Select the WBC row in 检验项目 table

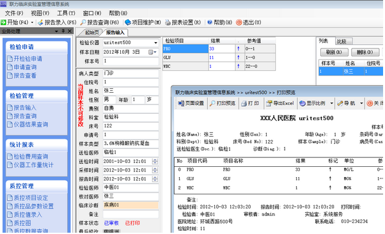coord(219,66)
